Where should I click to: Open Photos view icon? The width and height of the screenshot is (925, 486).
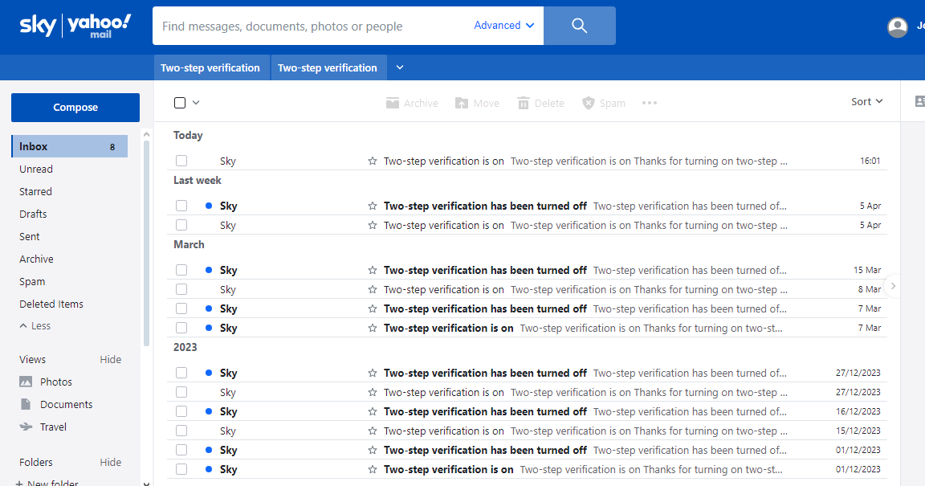[x=26, y=382]
